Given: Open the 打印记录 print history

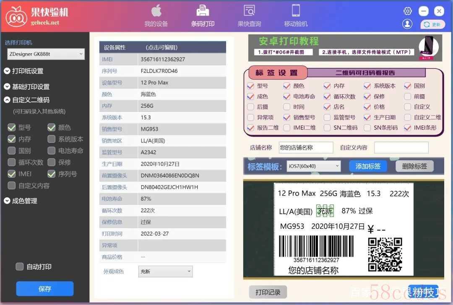Looking at the screenshot, I should point(268,292).
